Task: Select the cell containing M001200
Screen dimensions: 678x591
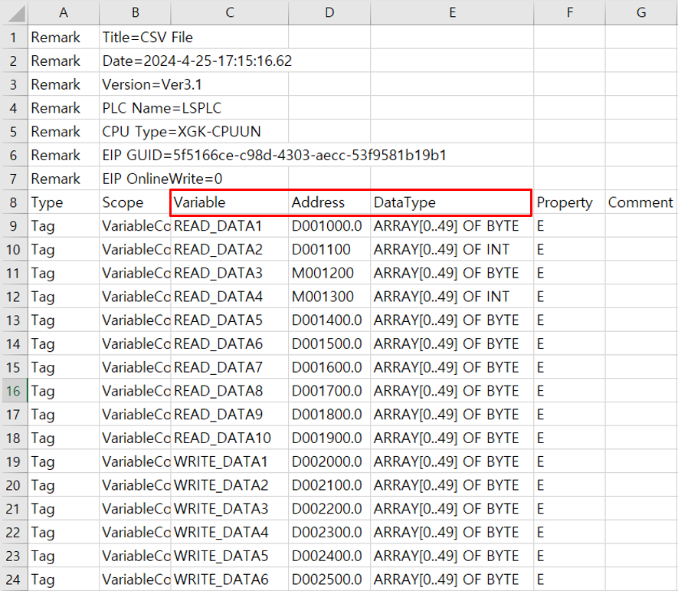Action: [x=329, y=273]
